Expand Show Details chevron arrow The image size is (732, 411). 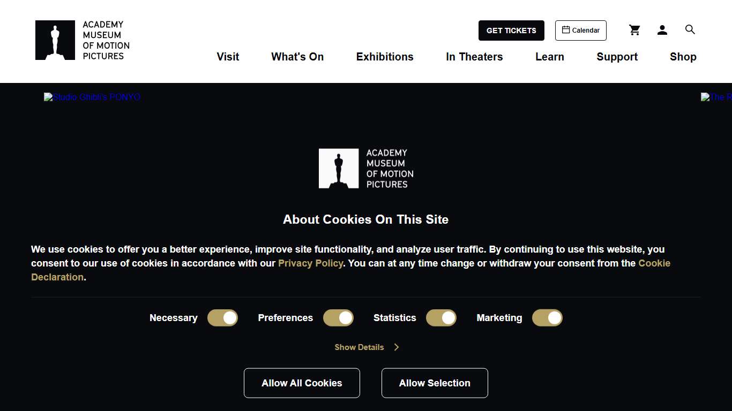tap(397, 347)
